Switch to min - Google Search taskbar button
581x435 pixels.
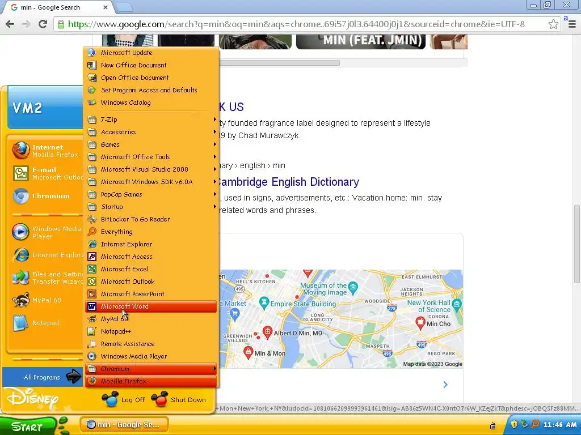pyautogui.click(x=124, y=425)
